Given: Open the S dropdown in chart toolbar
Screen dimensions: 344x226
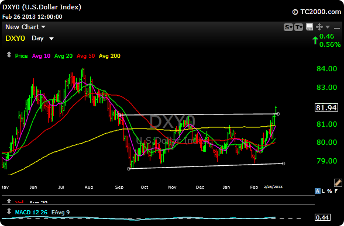Looking at the screenshot, I should [288, 27].
